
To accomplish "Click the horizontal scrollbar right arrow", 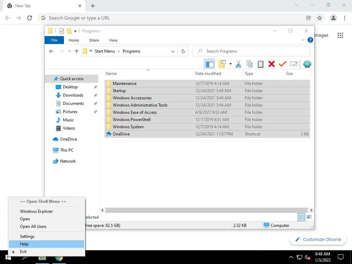I will point(311,210).
